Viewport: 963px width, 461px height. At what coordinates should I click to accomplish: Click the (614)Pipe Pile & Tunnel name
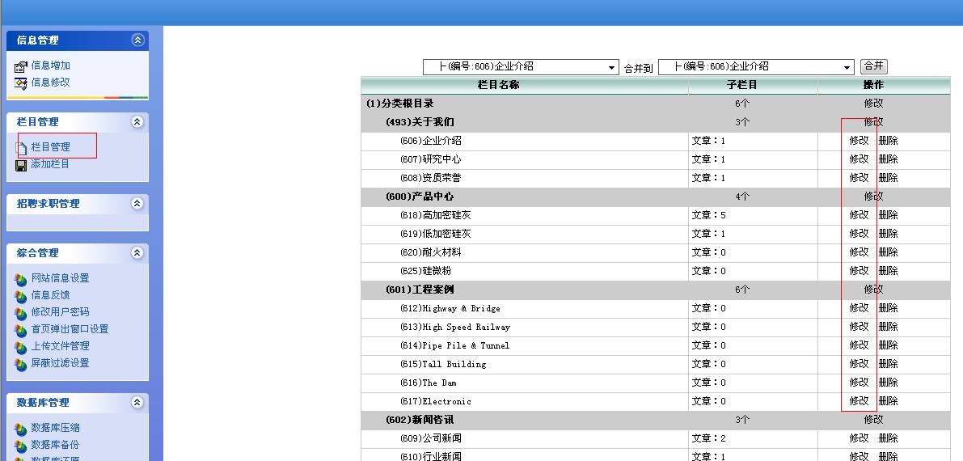click(x=454, y=345)
